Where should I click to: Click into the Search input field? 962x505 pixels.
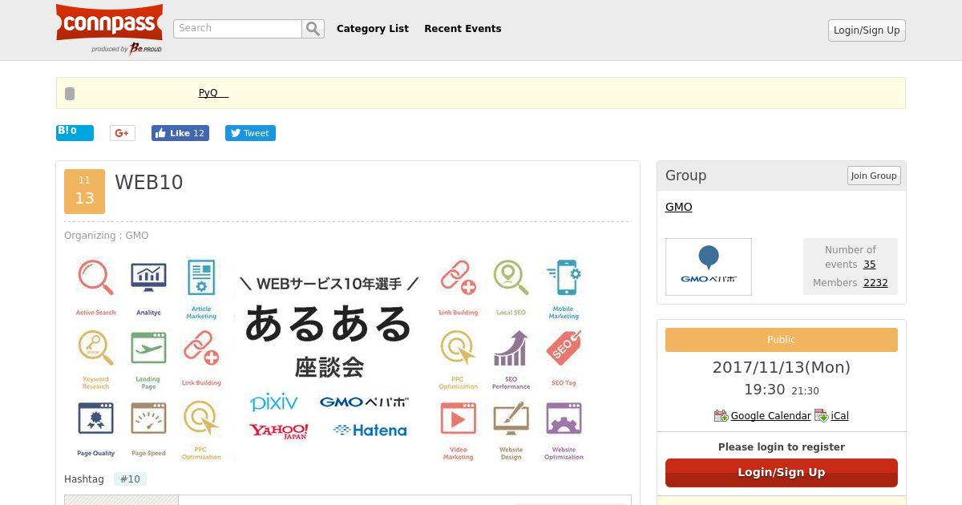[237, 29]
